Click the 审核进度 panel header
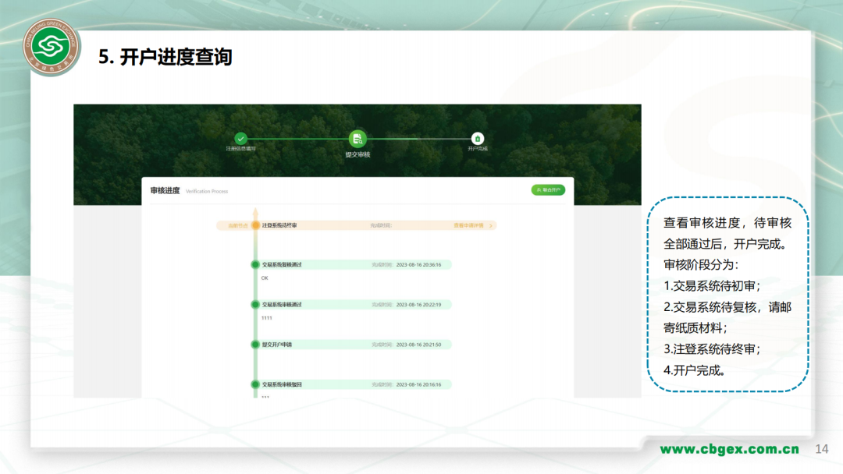The width and height of the screenshot is (843, 474). (164, 189)
